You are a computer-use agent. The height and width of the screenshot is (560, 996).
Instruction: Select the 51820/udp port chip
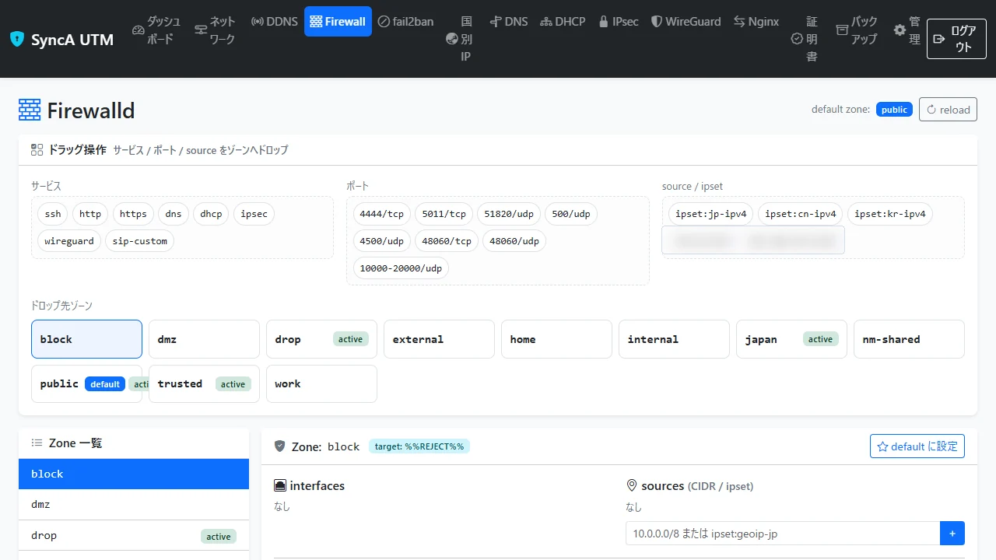509,214
